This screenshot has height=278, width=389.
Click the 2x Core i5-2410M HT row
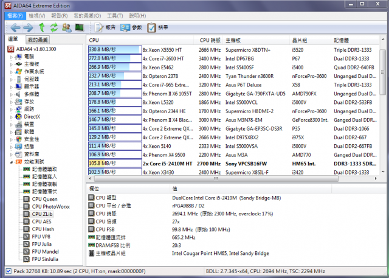pyautogui.click(x=233, y=164)
